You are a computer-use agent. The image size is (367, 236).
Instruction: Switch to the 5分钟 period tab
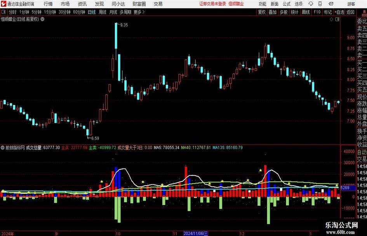(x=37, y=12)
